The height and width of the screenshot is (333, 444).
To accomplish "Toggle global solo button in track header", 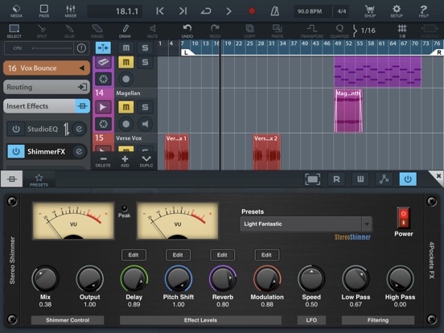I will tap(145, 47).
